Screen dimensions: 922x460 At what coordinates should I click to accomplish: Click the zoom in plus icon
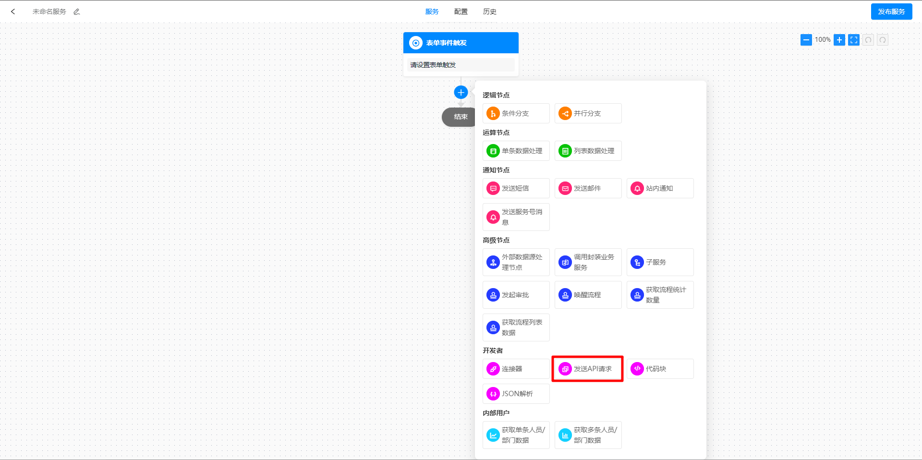839,40
